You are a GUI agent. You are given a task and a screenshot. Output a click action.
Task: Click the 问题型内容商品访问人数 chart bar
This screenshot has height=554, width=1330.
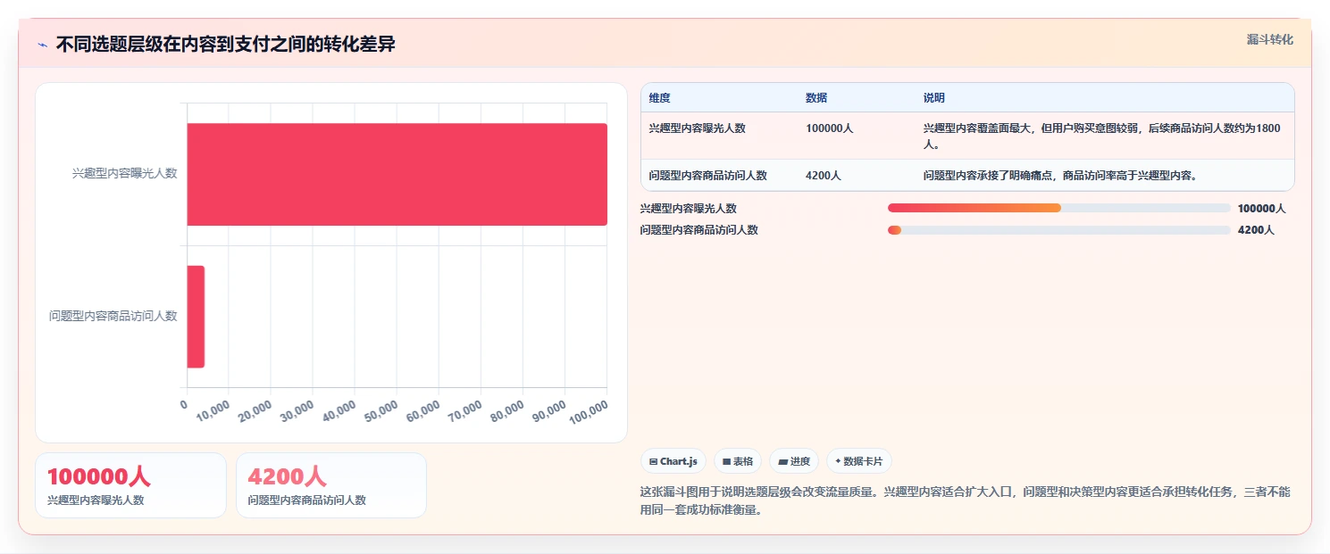pos(196,317)
